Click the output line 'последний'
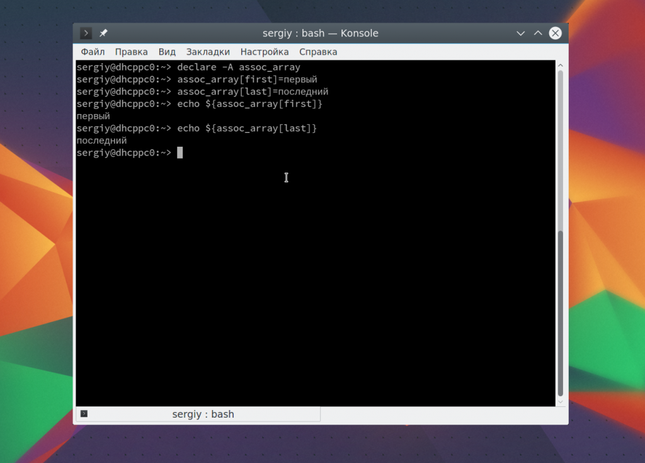The image size is (645, 463). [x=101, y=140]
